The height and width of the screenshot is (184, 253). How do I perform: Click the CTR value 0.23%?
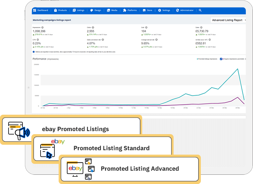point(36,43)
